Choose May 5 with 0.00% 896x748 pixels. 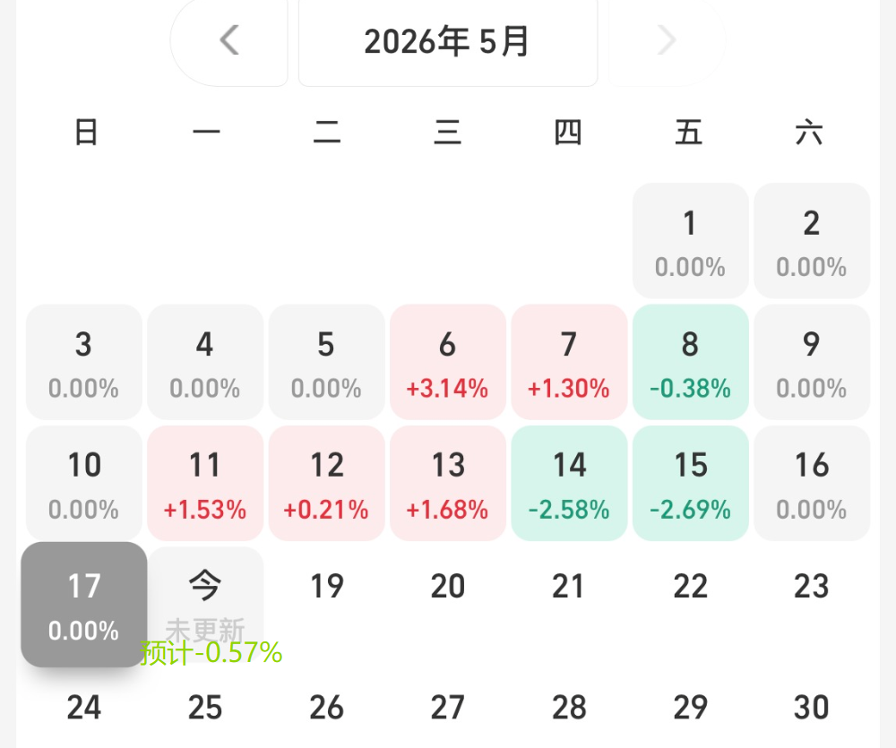click(x=326, y=362)
